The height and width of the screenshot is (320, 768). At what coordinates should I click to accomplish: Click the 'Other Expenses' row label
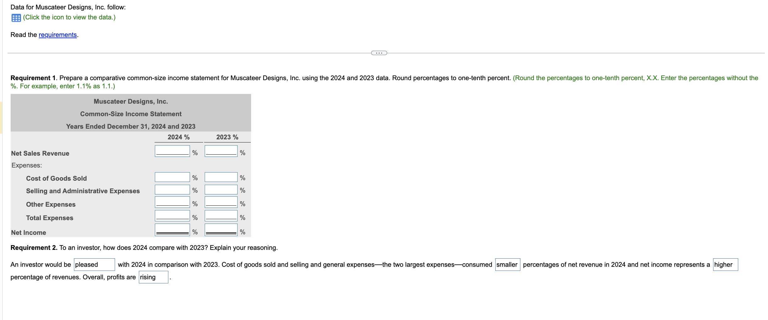click(x=51, y=204)
